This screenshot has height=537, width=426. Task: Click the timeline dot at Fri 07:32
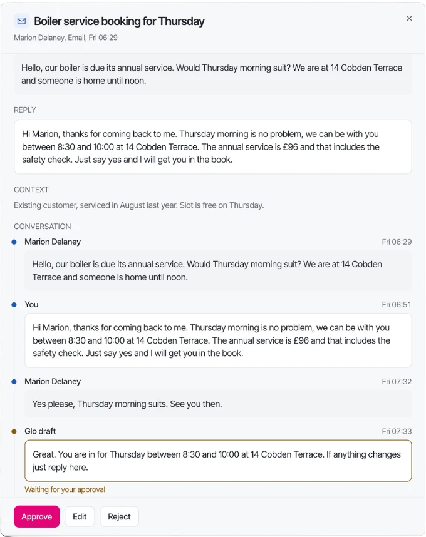tap(14, 382)
